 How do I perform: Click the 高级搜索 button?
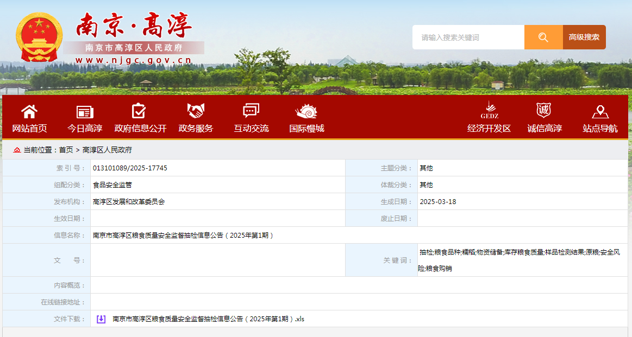(x=584, y=37)
